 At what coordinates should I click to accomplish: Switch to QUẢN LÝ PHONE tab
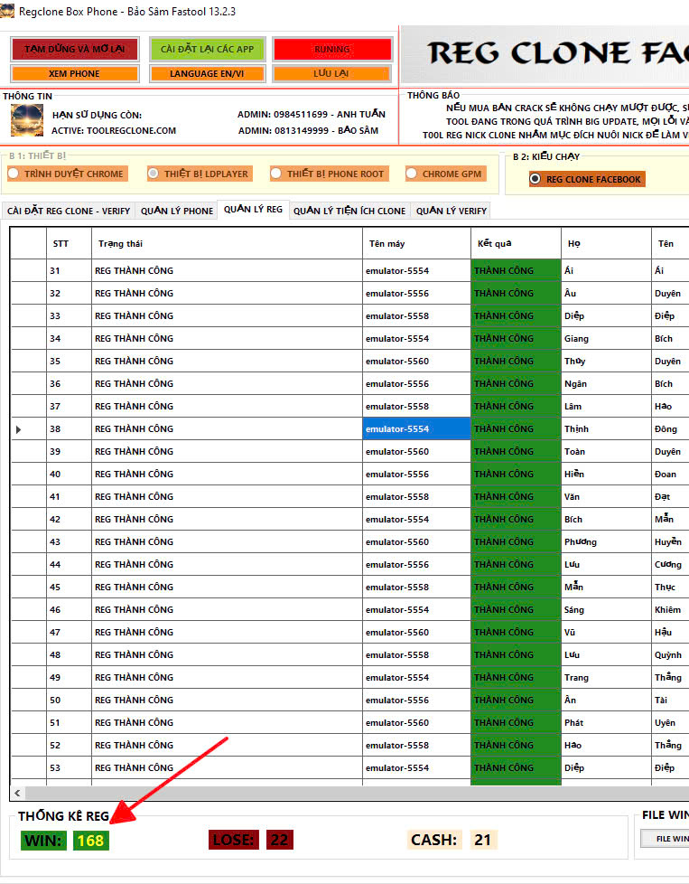pos(177,211)
